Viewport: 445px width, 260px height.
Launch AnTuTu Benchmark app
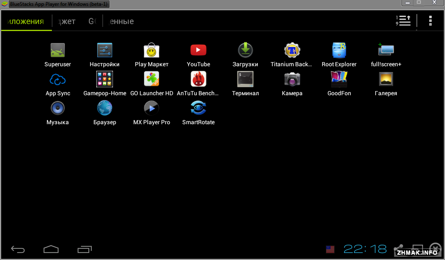(198, 79)
